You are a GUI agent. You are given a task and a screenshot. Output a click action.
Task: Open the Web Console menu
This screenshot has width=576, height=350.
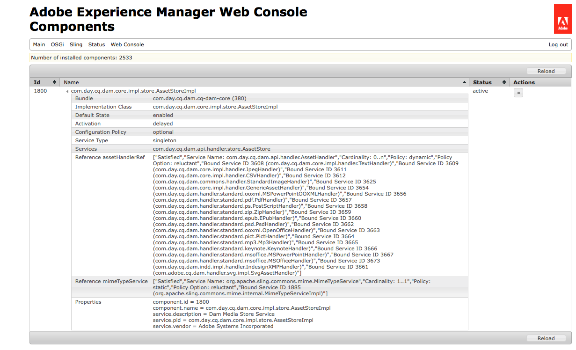pyautogui.click(x=127, y=45)
